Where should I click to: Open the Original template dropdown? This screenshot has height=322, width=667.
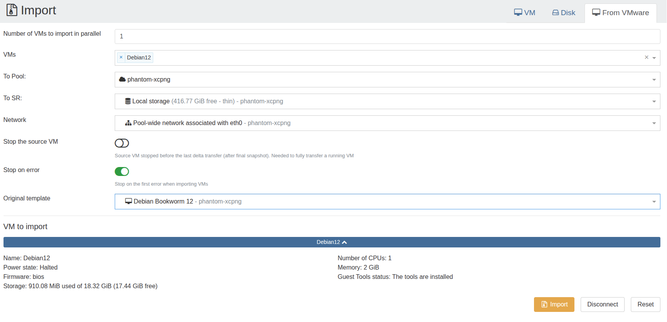[654, 202]
